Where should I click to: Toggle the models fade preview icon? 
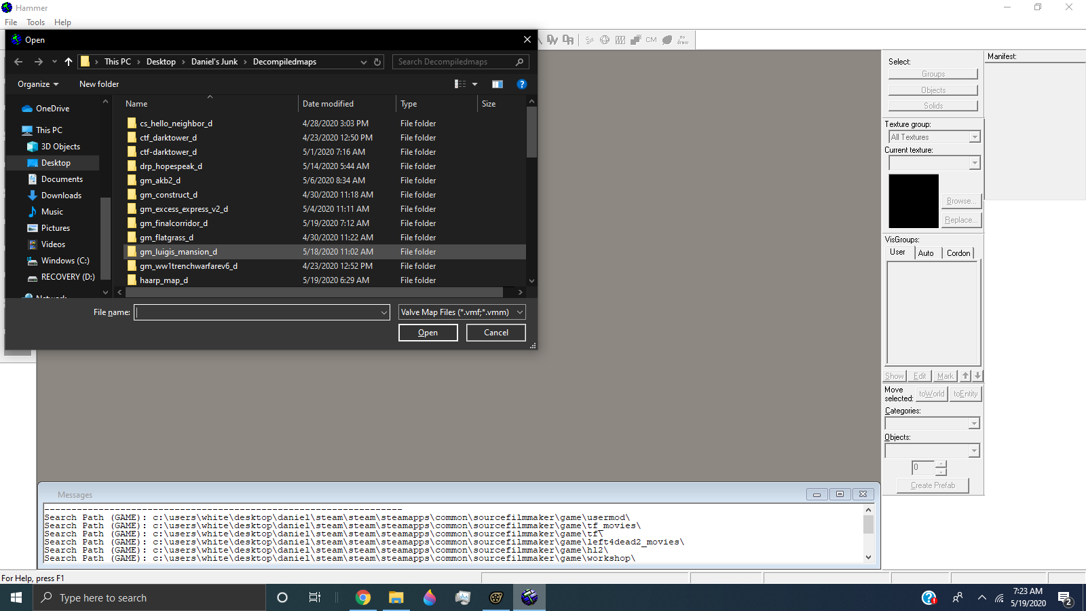point(636,40)
